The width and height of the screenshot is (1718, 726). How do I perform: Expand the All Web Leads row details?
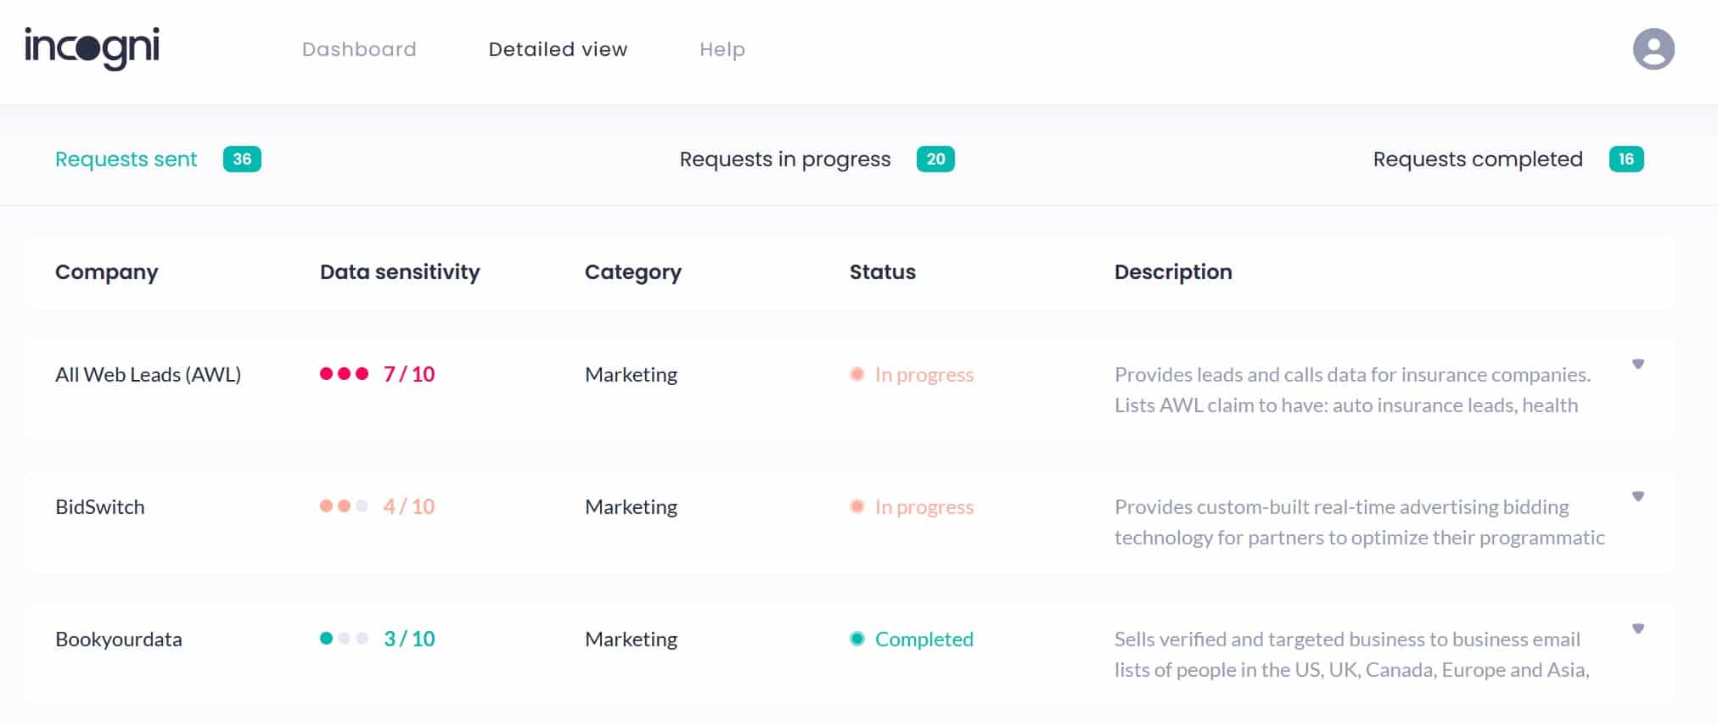[1637, 365]
